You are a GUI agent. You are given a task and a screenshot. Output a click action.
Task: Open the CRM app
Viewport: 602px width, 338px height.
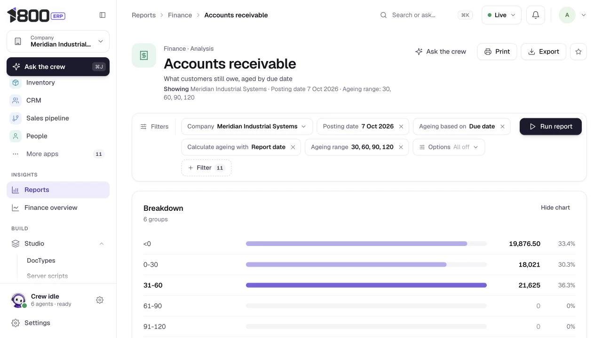[58, 100]
